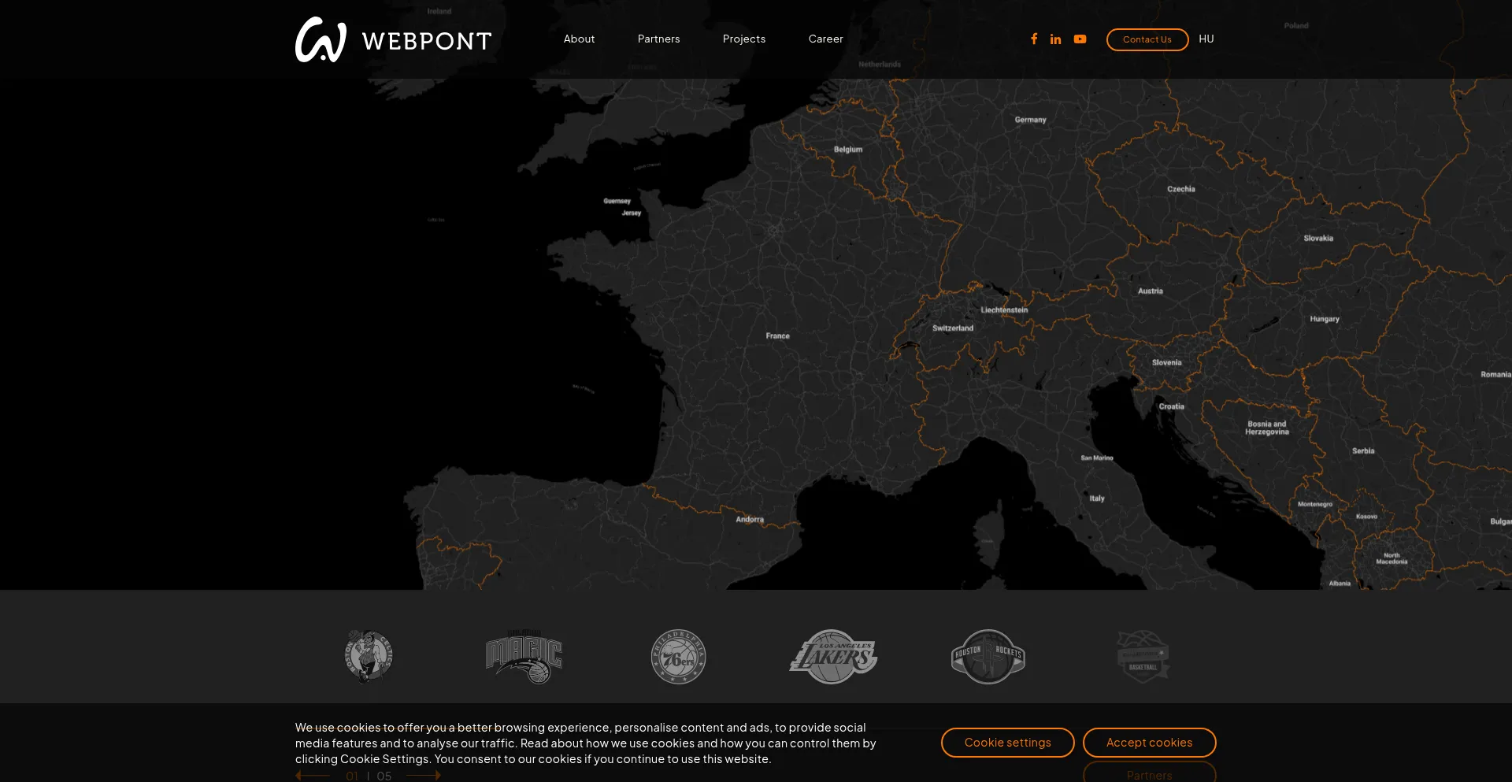Open the Facebook page icon
Screen dimensions: 1512x782
coord(1034,39)
